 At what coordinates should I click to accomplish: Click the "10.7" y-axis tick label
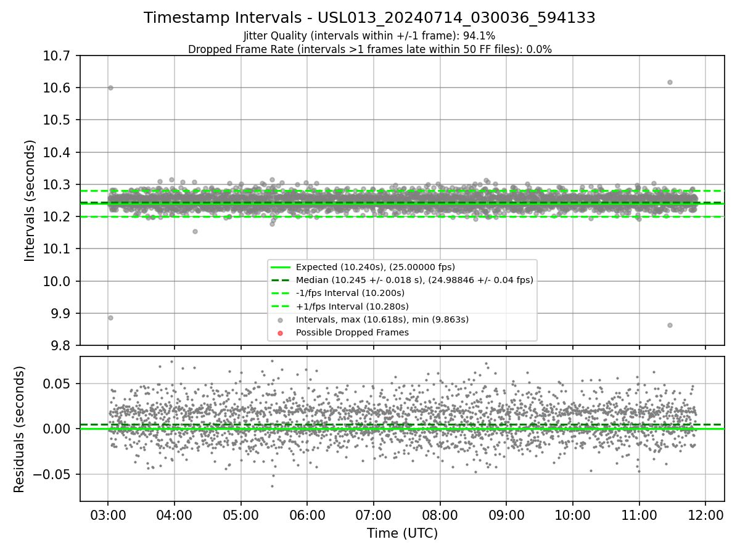[x=55, y=55]
